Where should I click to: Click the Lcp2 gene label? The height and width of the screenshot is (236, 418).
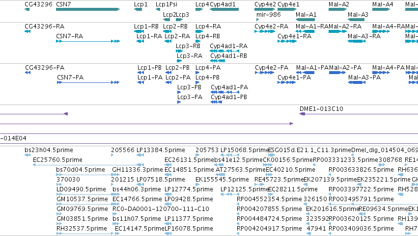(169, 15)
